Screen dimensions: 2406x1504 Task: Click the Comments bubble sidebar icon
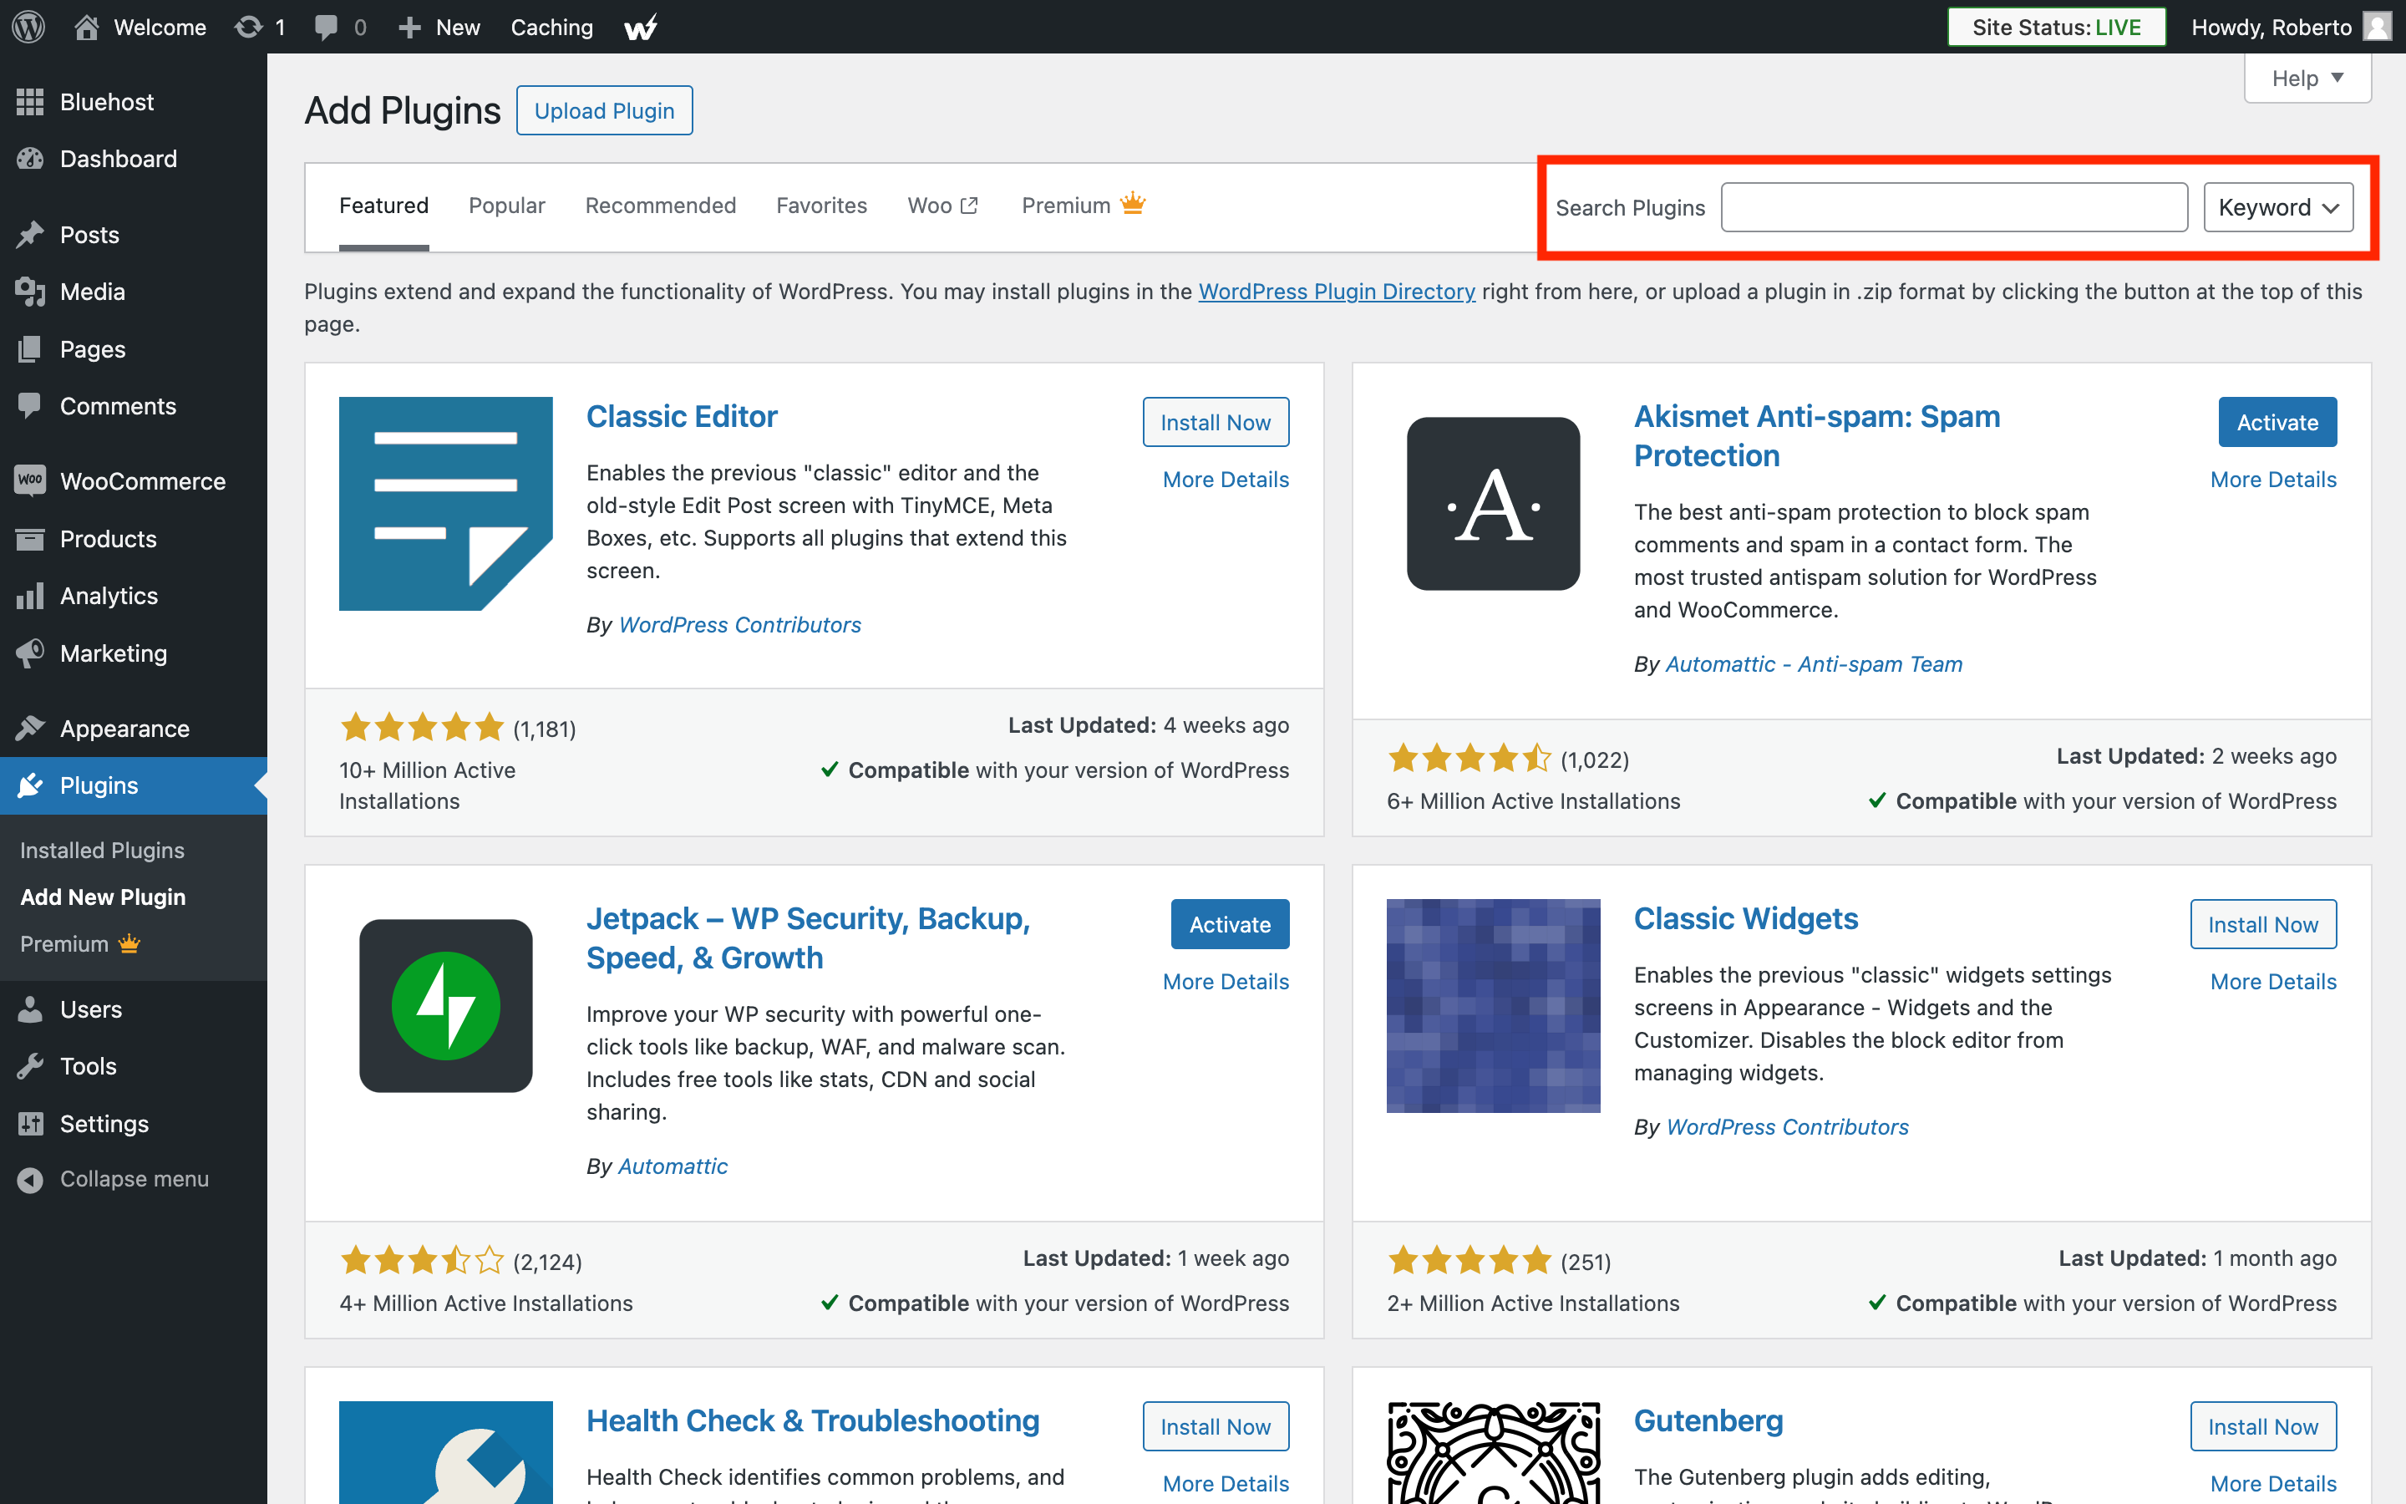(x=30, y=406)
